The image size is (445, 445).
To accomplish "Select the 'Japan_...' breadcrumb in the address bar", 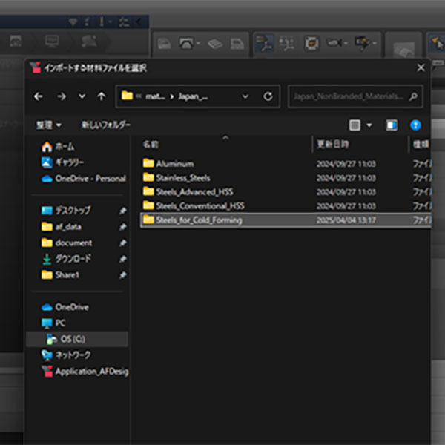I will point(194,96).
